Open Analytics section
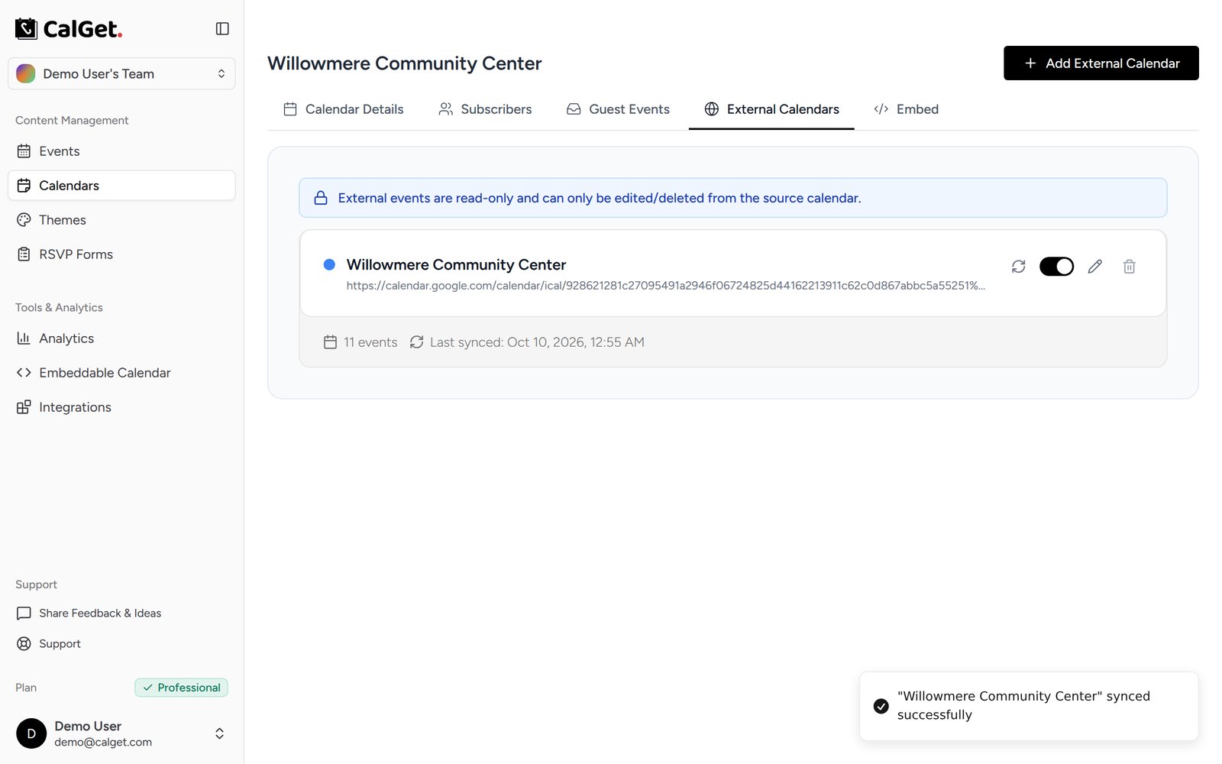The image size is (1222, 764). [121, 338]
